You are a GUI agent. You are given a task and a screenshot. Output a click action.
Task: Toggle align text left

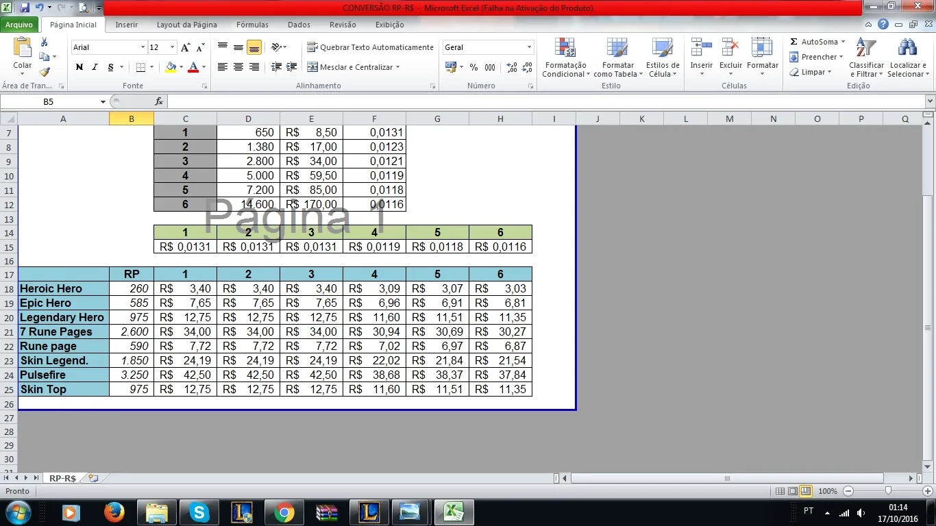(223, 67)
